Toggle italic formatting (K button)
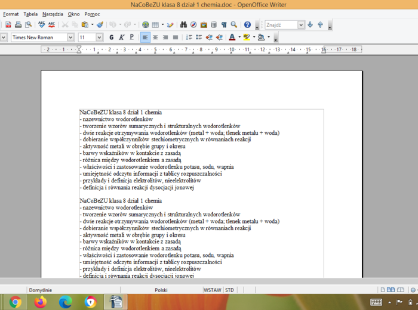This screenshot has height=310, width=418. (121, 38)
